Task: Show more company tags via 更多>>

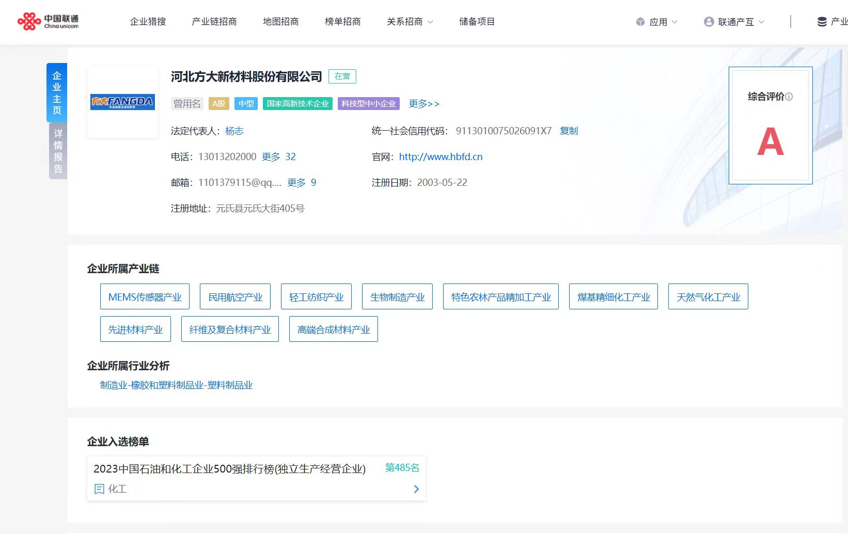Action: [x=423, y=104]
